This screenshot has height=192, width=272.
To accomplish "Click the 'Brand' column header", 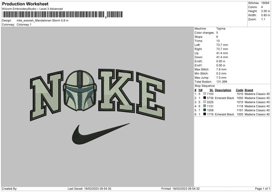I will point(249,90).
